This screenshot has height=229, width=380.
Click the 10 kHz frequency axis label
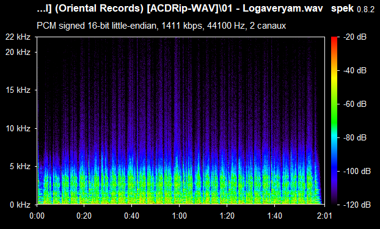pyautogui.click(x=18, y=128)
